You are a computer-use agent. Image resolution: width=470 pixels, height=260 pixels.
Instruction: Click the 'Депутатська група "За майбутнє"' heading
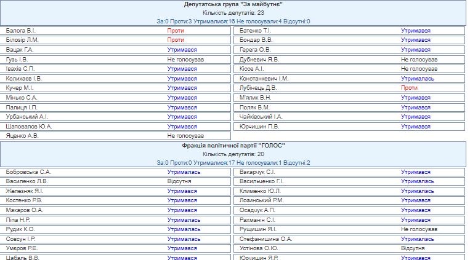pos(233,4)
